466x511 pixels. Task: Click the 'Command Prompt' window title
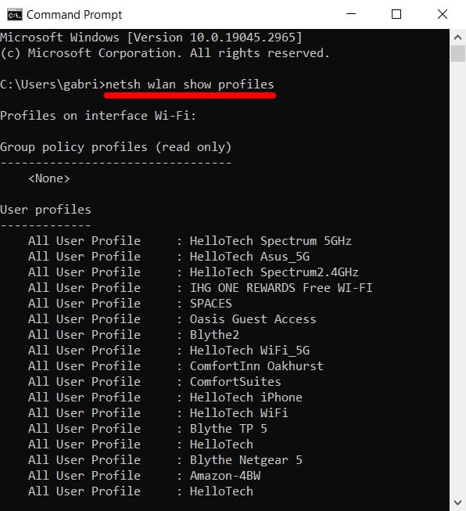(x=74, y=15)
